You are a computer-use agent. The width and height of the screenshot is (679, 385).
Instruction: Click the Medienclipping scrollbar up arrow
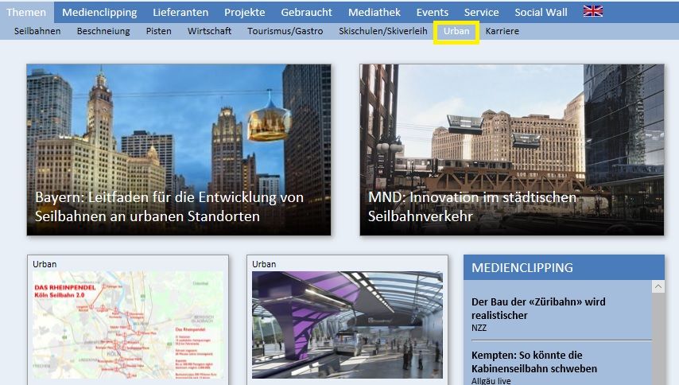(658, 286)
